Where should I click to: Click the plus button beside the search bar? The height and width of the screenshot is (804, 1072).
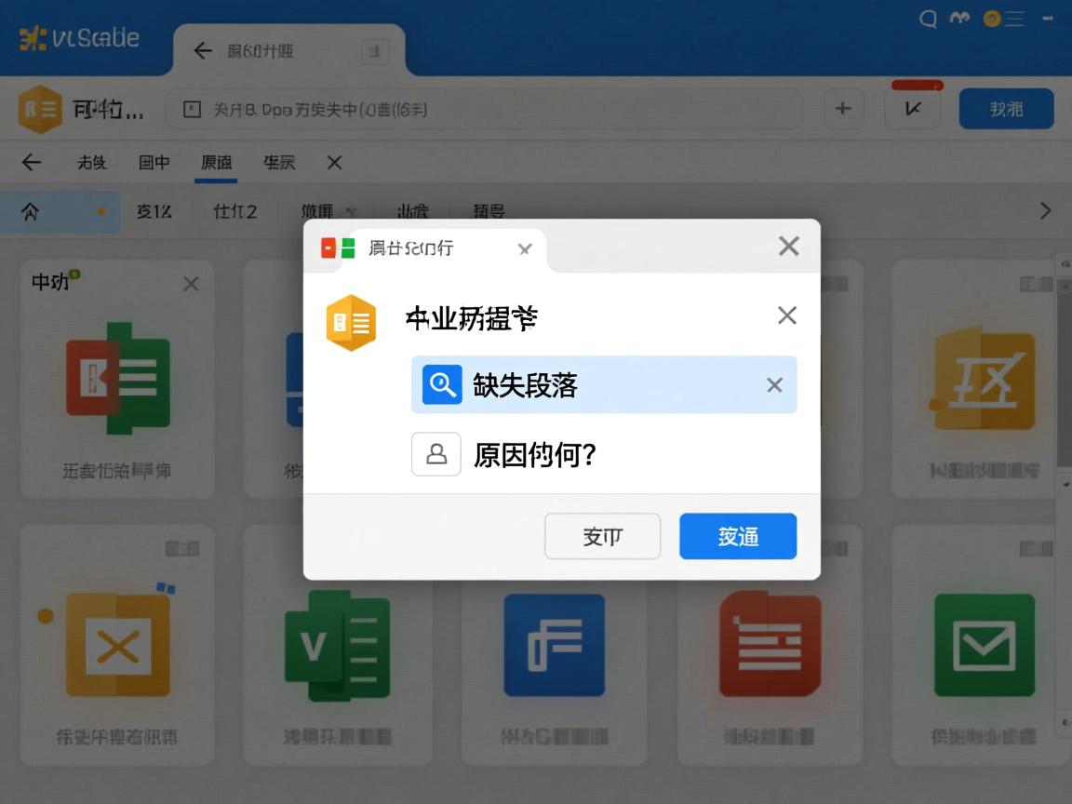point(842,108)
